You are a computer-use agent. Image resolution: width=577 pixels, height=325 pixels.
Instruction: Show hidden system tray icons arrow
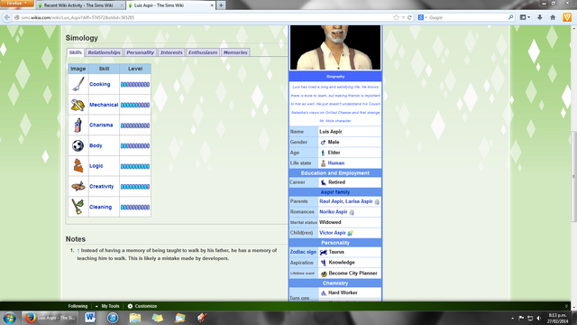(513, 318)
